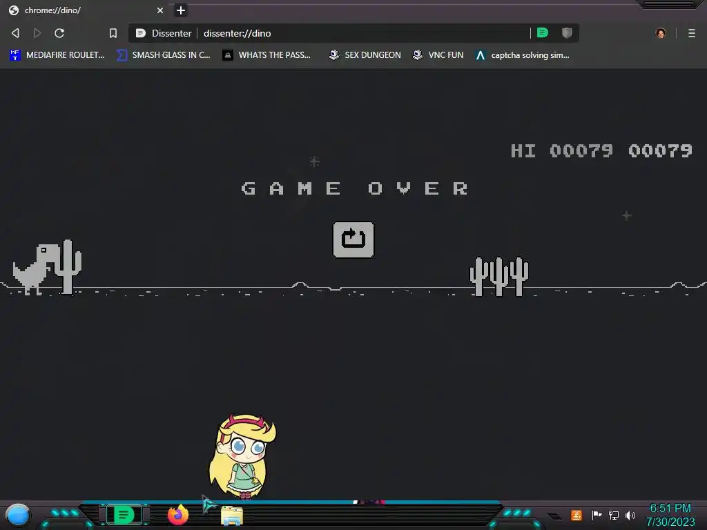Select the chrome://dino/ tab
The image size is (707, 530).
click(86, 10)
